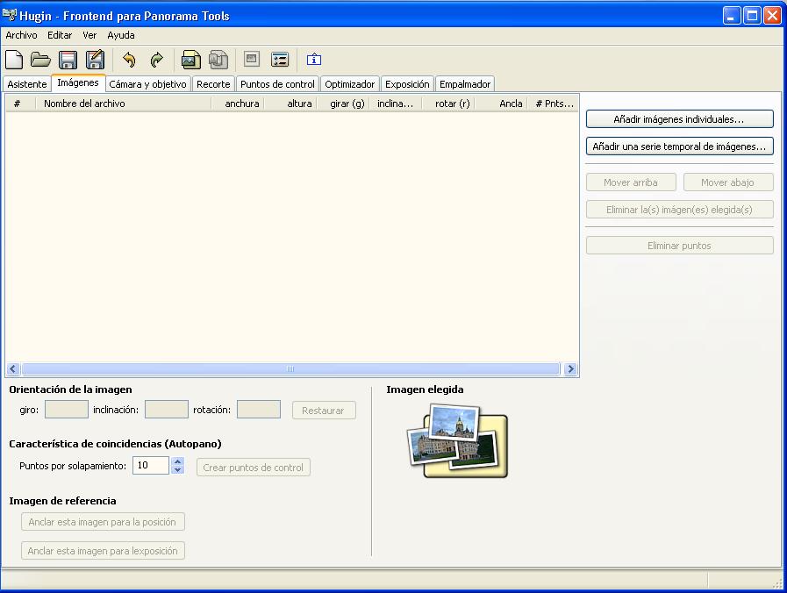The height and width of the screenshot is (593, 787).
Task: Open the Recorte tab
Action: [213, 84]
